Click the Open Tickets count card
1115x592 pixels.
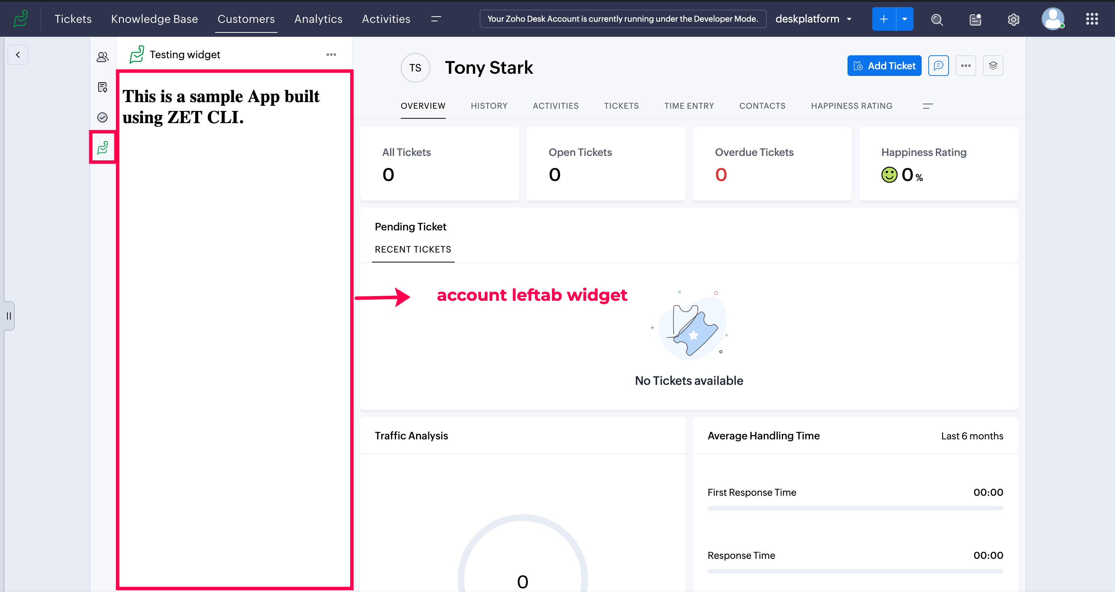pos(605,163)
